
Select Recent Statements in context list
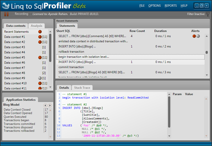click(25, 32)
